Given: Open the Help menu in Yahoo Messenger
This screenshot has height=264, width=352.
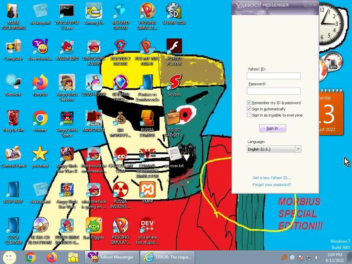Looking at the screenshot, I should [x=262, y=12].
